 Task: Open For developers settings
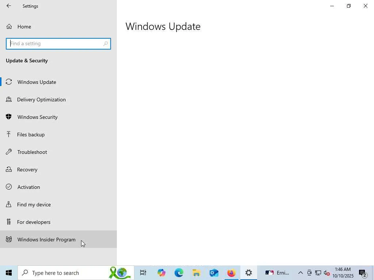point(58,222)
